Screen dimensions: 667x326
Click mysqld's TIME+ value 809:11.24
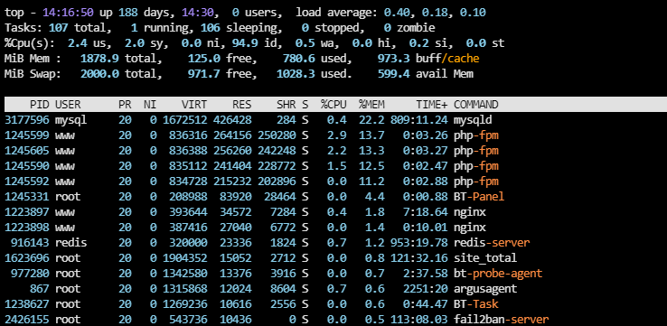click(x=419, y=120)
